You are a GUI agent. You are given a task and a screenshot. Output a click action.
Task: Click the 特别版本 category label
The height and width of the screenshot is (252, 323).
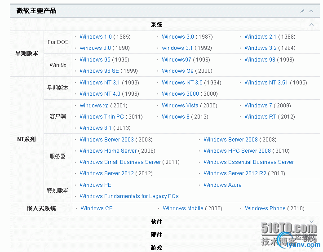[58, 190]
